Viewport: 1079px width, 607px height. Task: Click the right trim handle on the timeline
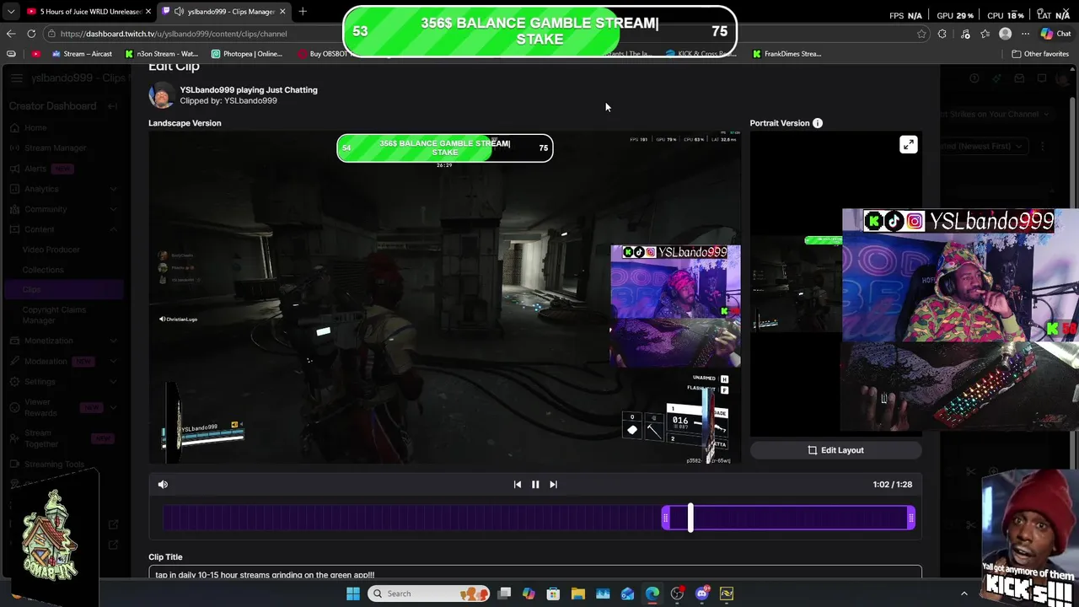click(910, 518)
